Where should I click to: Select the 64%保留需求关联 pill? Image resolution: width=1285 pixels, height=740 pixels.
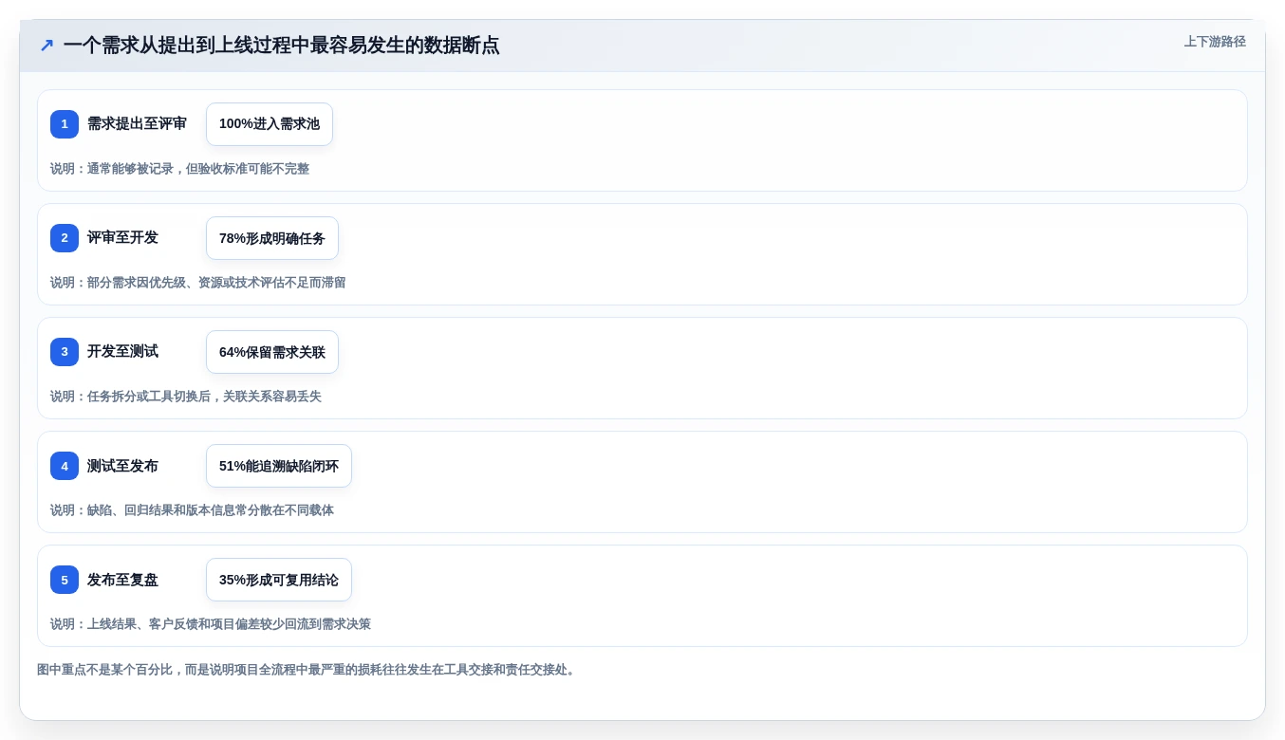(272, 352)
